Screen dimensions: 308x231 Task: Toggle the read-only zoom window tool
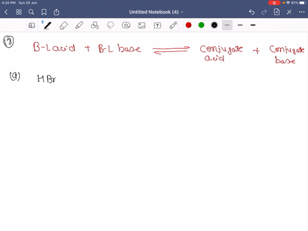click(31, 26)
